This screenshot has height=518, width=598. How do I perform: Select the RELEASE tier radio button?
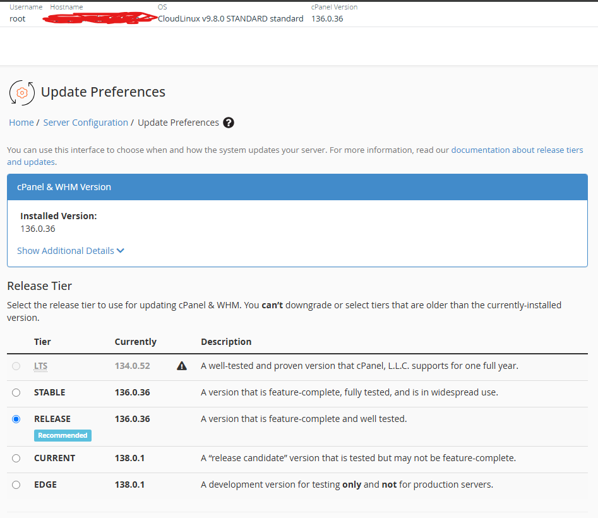click(x=16, y=419)
